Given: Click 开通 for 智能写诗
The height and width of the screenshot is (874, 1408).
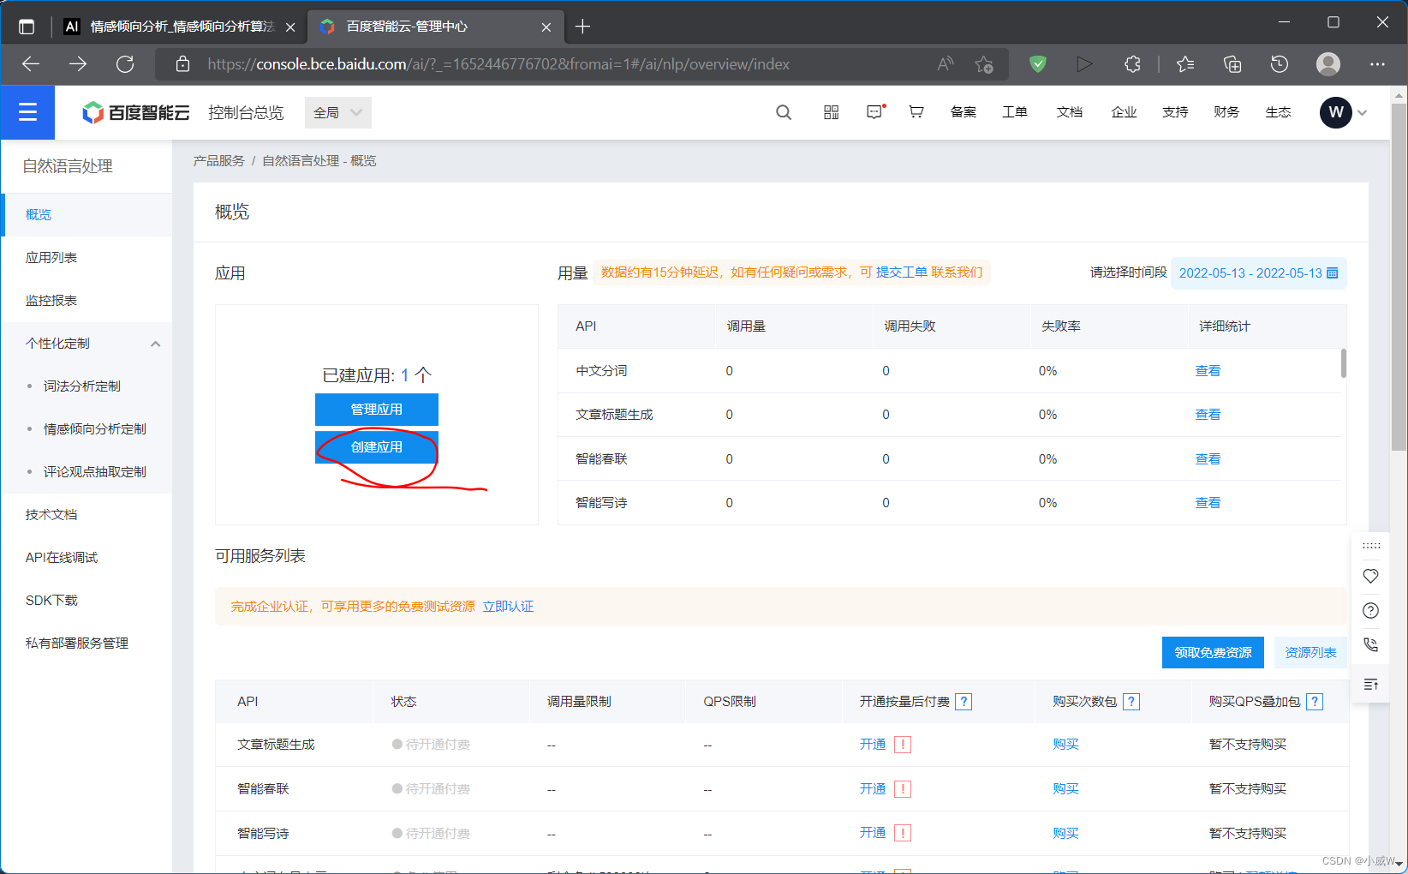Looking at the screenshot, I should point(873,833).
